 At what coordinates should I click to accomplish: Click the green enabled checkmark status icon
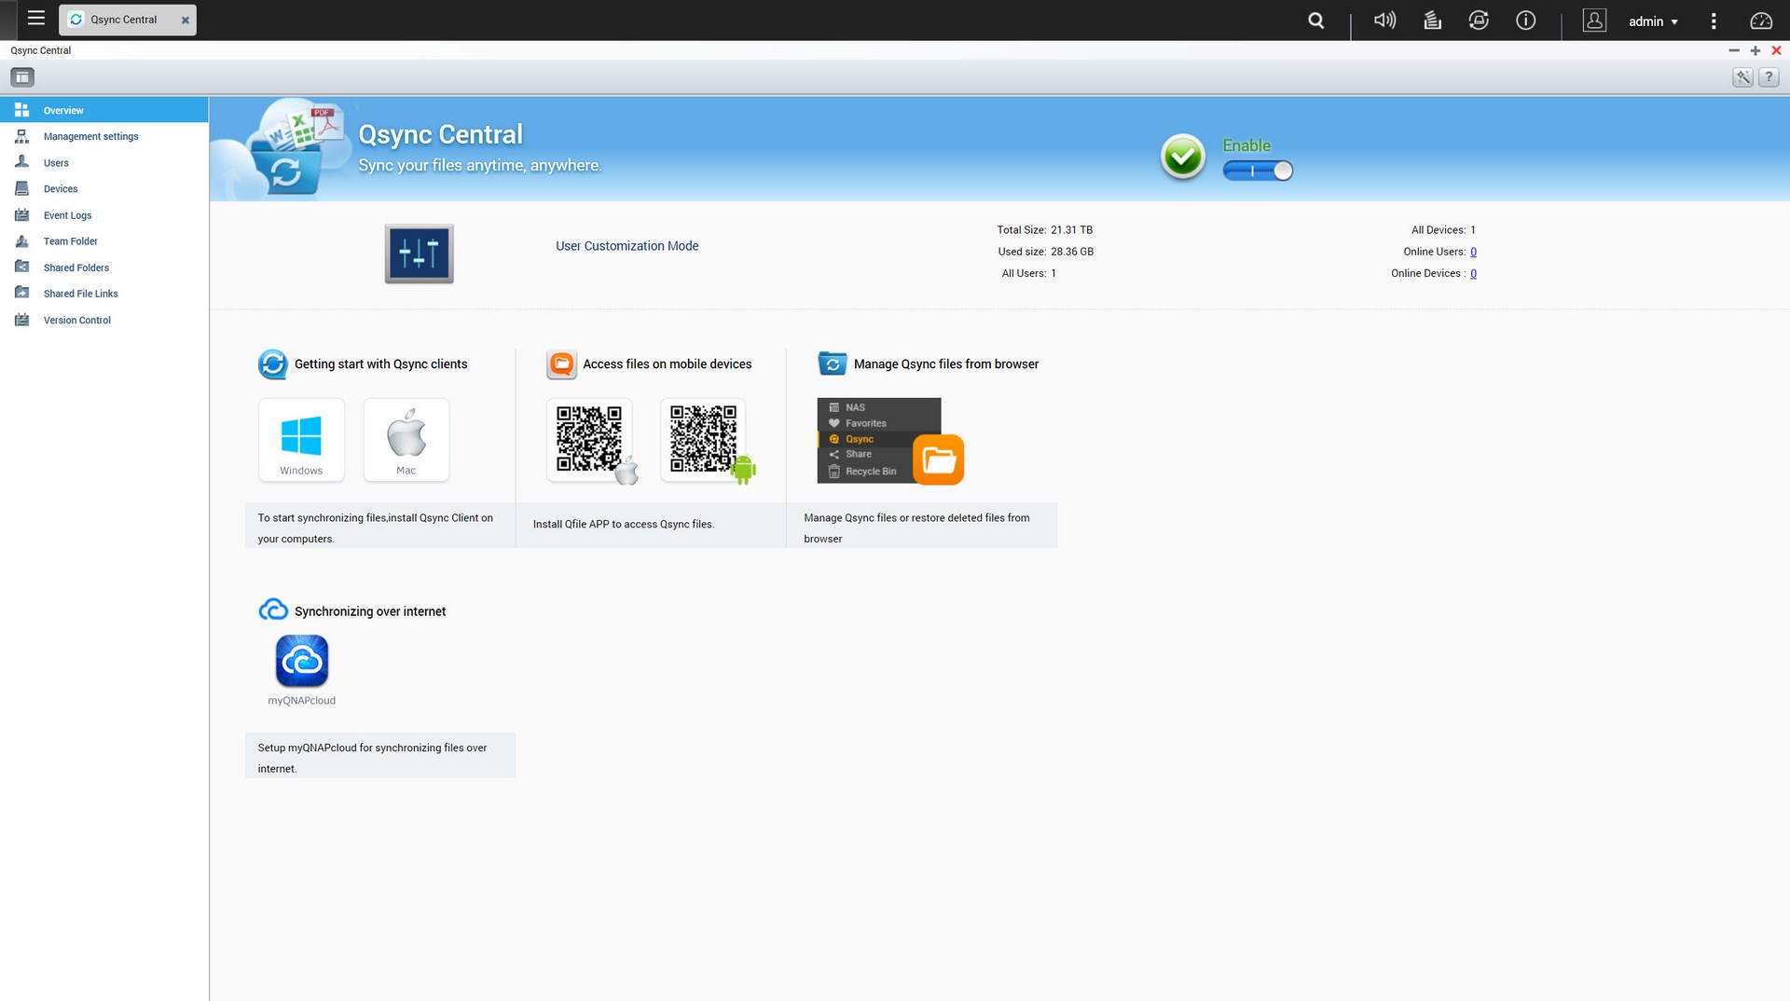click(1182, 158)
